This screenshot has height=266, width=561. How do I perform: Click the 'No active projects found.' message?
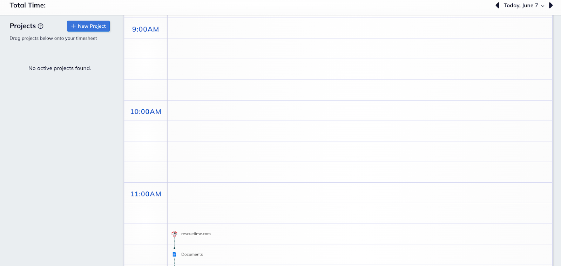click(x=60, y=68)
